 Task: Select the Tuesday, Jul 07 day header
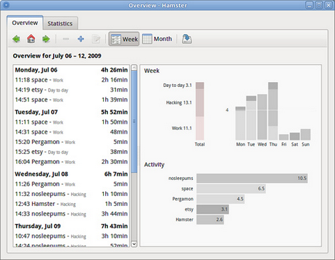tap(71, 112)
